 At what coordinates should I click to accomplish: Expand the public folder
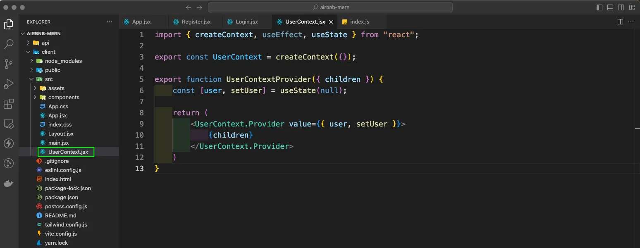(69, 70)
